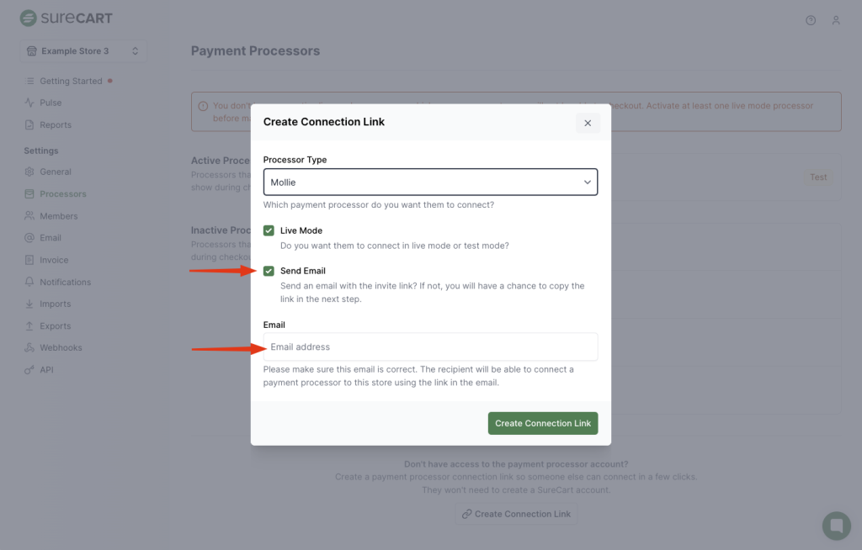Open the Example Store 3 switcher

pyautogui.click(x=83, y=51)
